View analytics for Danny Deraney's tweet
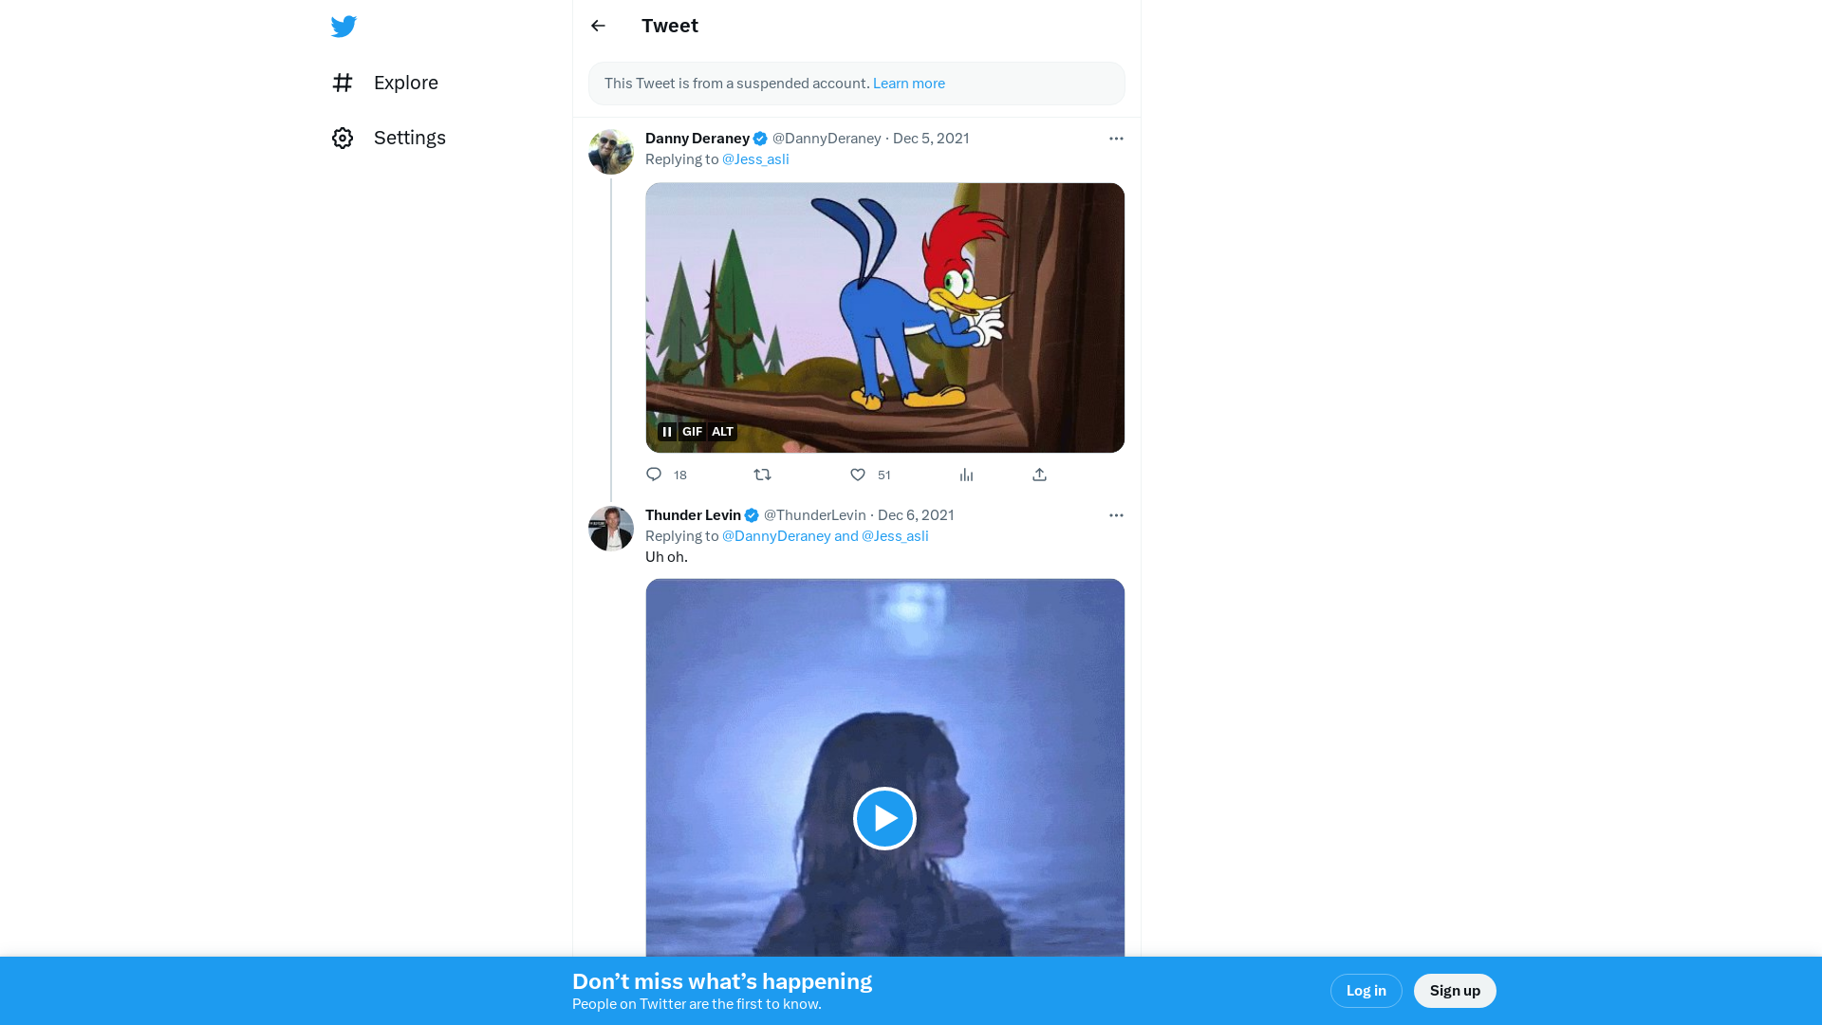 click(966, 475)
